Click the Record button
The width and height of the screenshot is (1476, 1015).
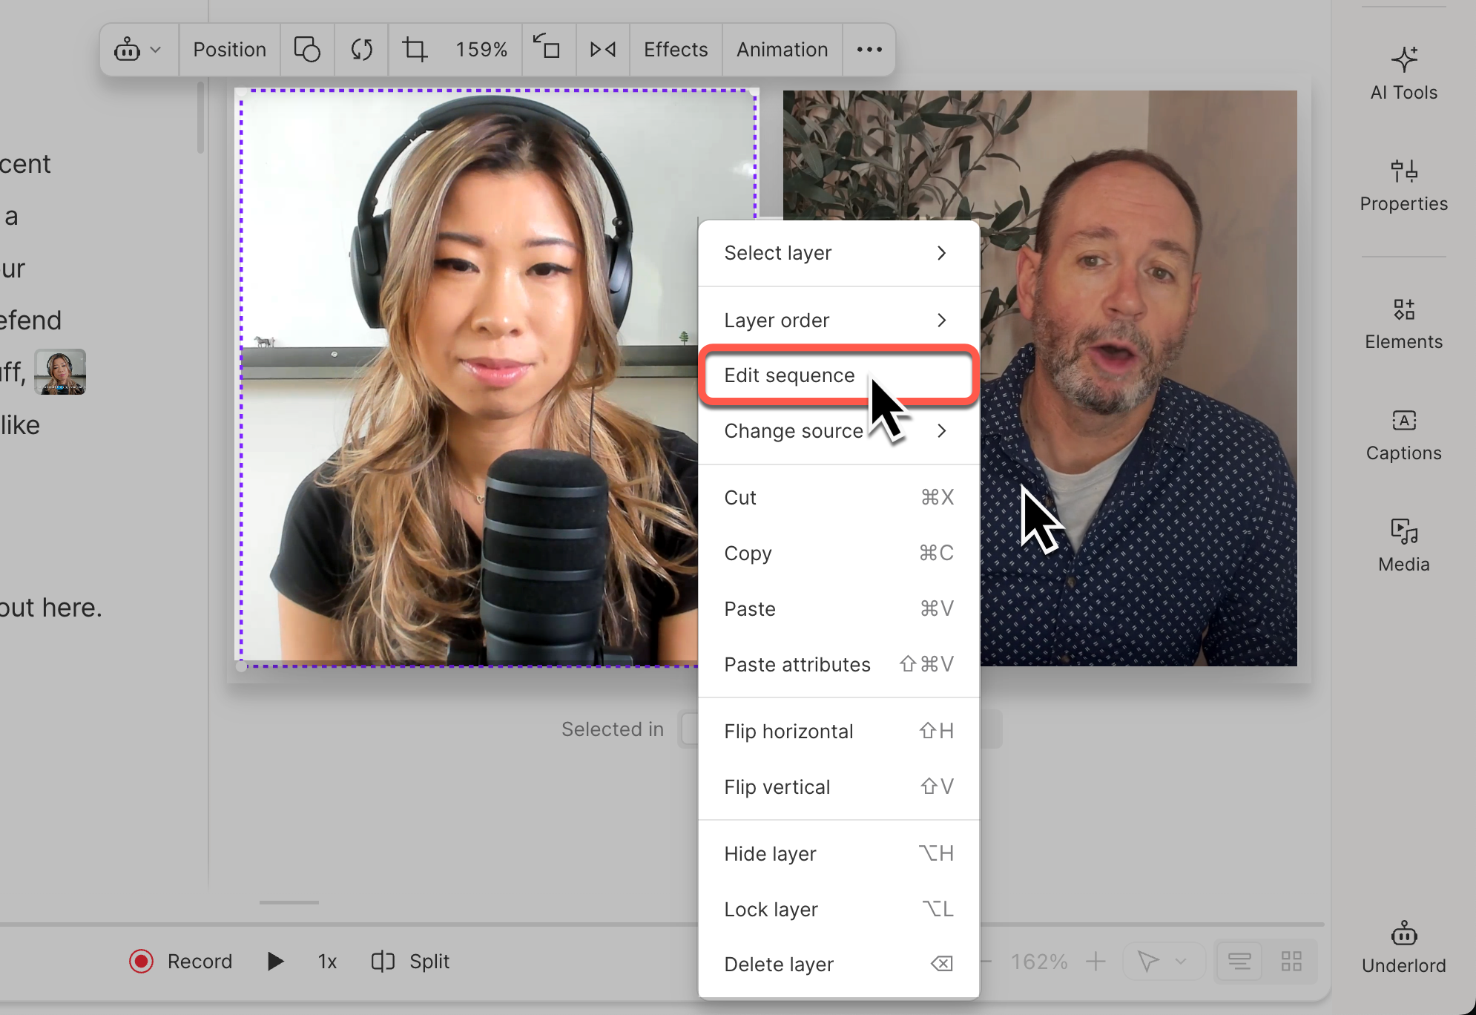click(181, 961)
